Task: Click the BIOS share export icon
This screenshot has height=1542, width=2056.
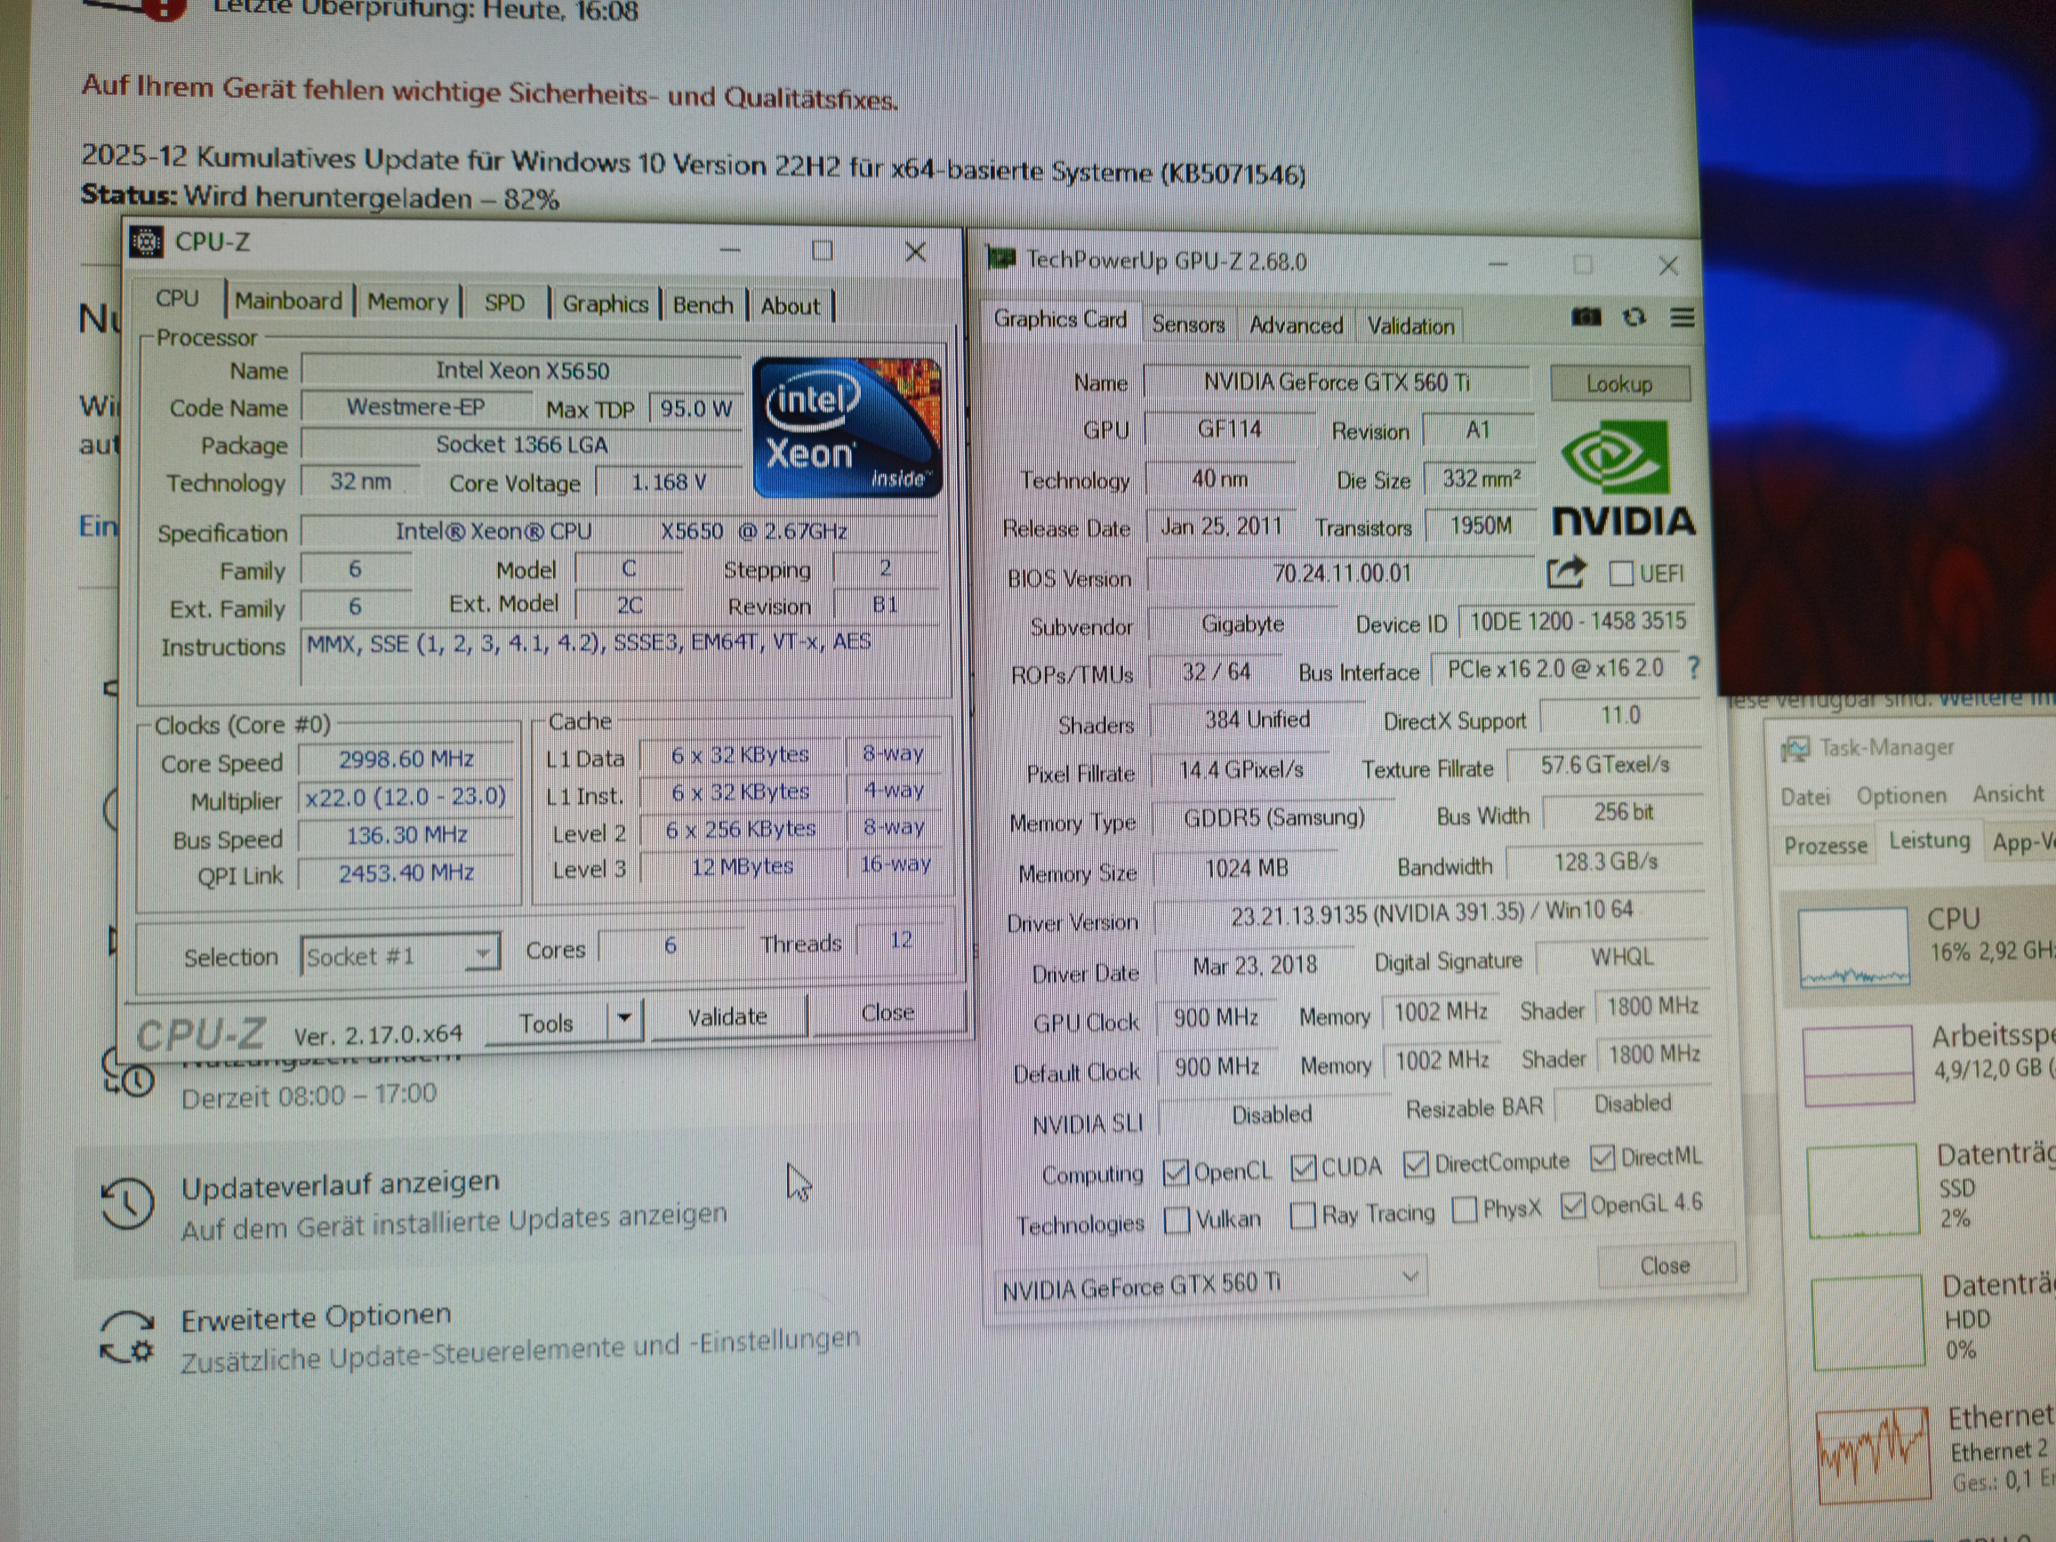Action: click(x=1566, y=573)
